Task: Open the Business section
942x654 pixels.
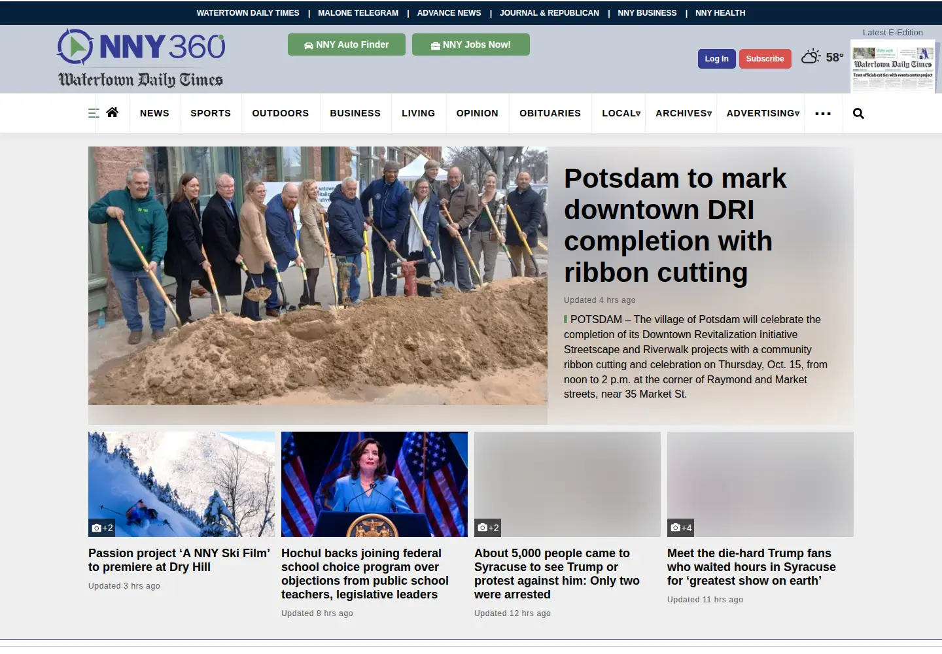Action: [x=355, y=113]
